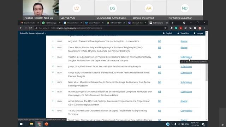Click the taskbar clock showing 12:08 PM
226x127 pixels.
point(195,124)
